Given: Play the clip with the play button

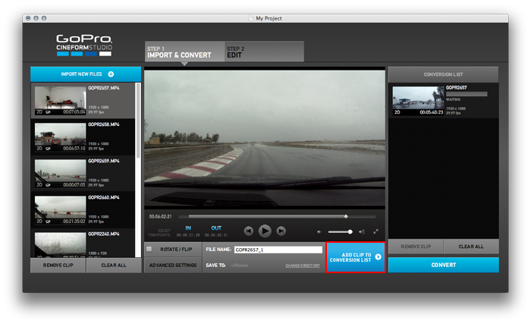Looking at the screenshot, I should pyautogui.click(x=265, y=231).
